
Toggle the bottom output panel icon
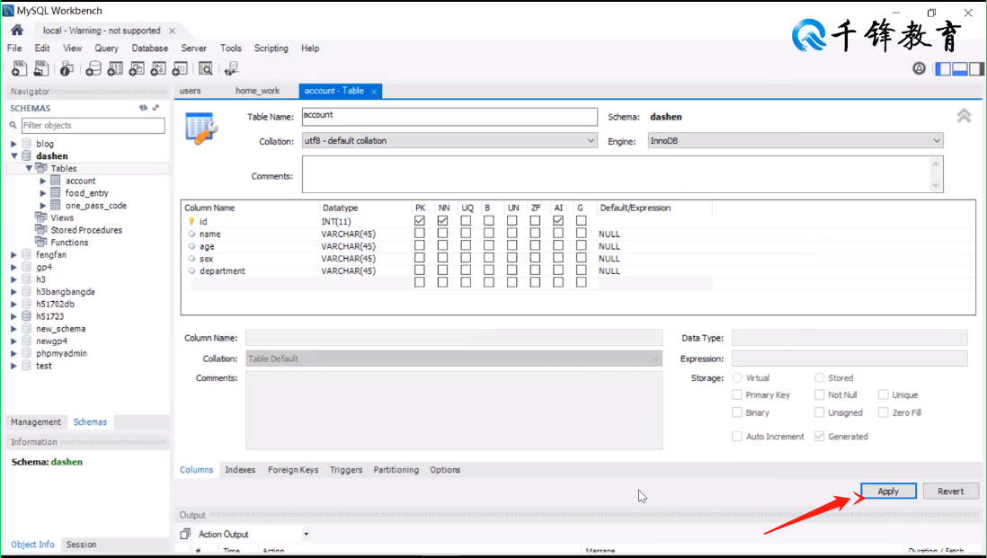click(960, 68)
